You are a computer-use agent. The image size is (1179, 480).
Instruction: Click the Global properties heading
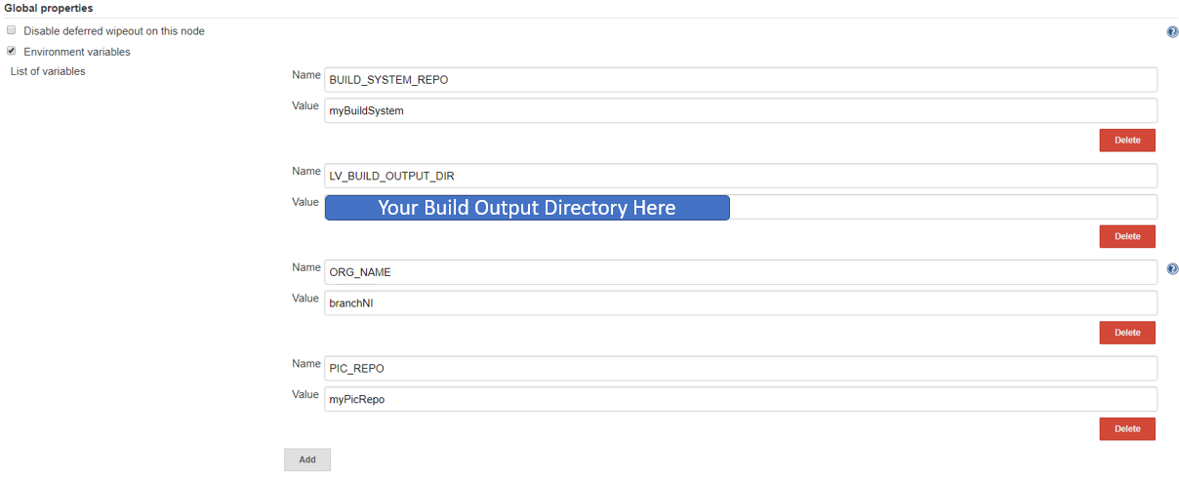[49, 9]
